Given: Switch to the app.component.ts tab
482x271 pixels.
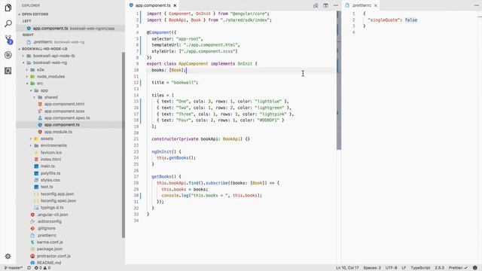Looking at the screenshot, I should 153,5.
